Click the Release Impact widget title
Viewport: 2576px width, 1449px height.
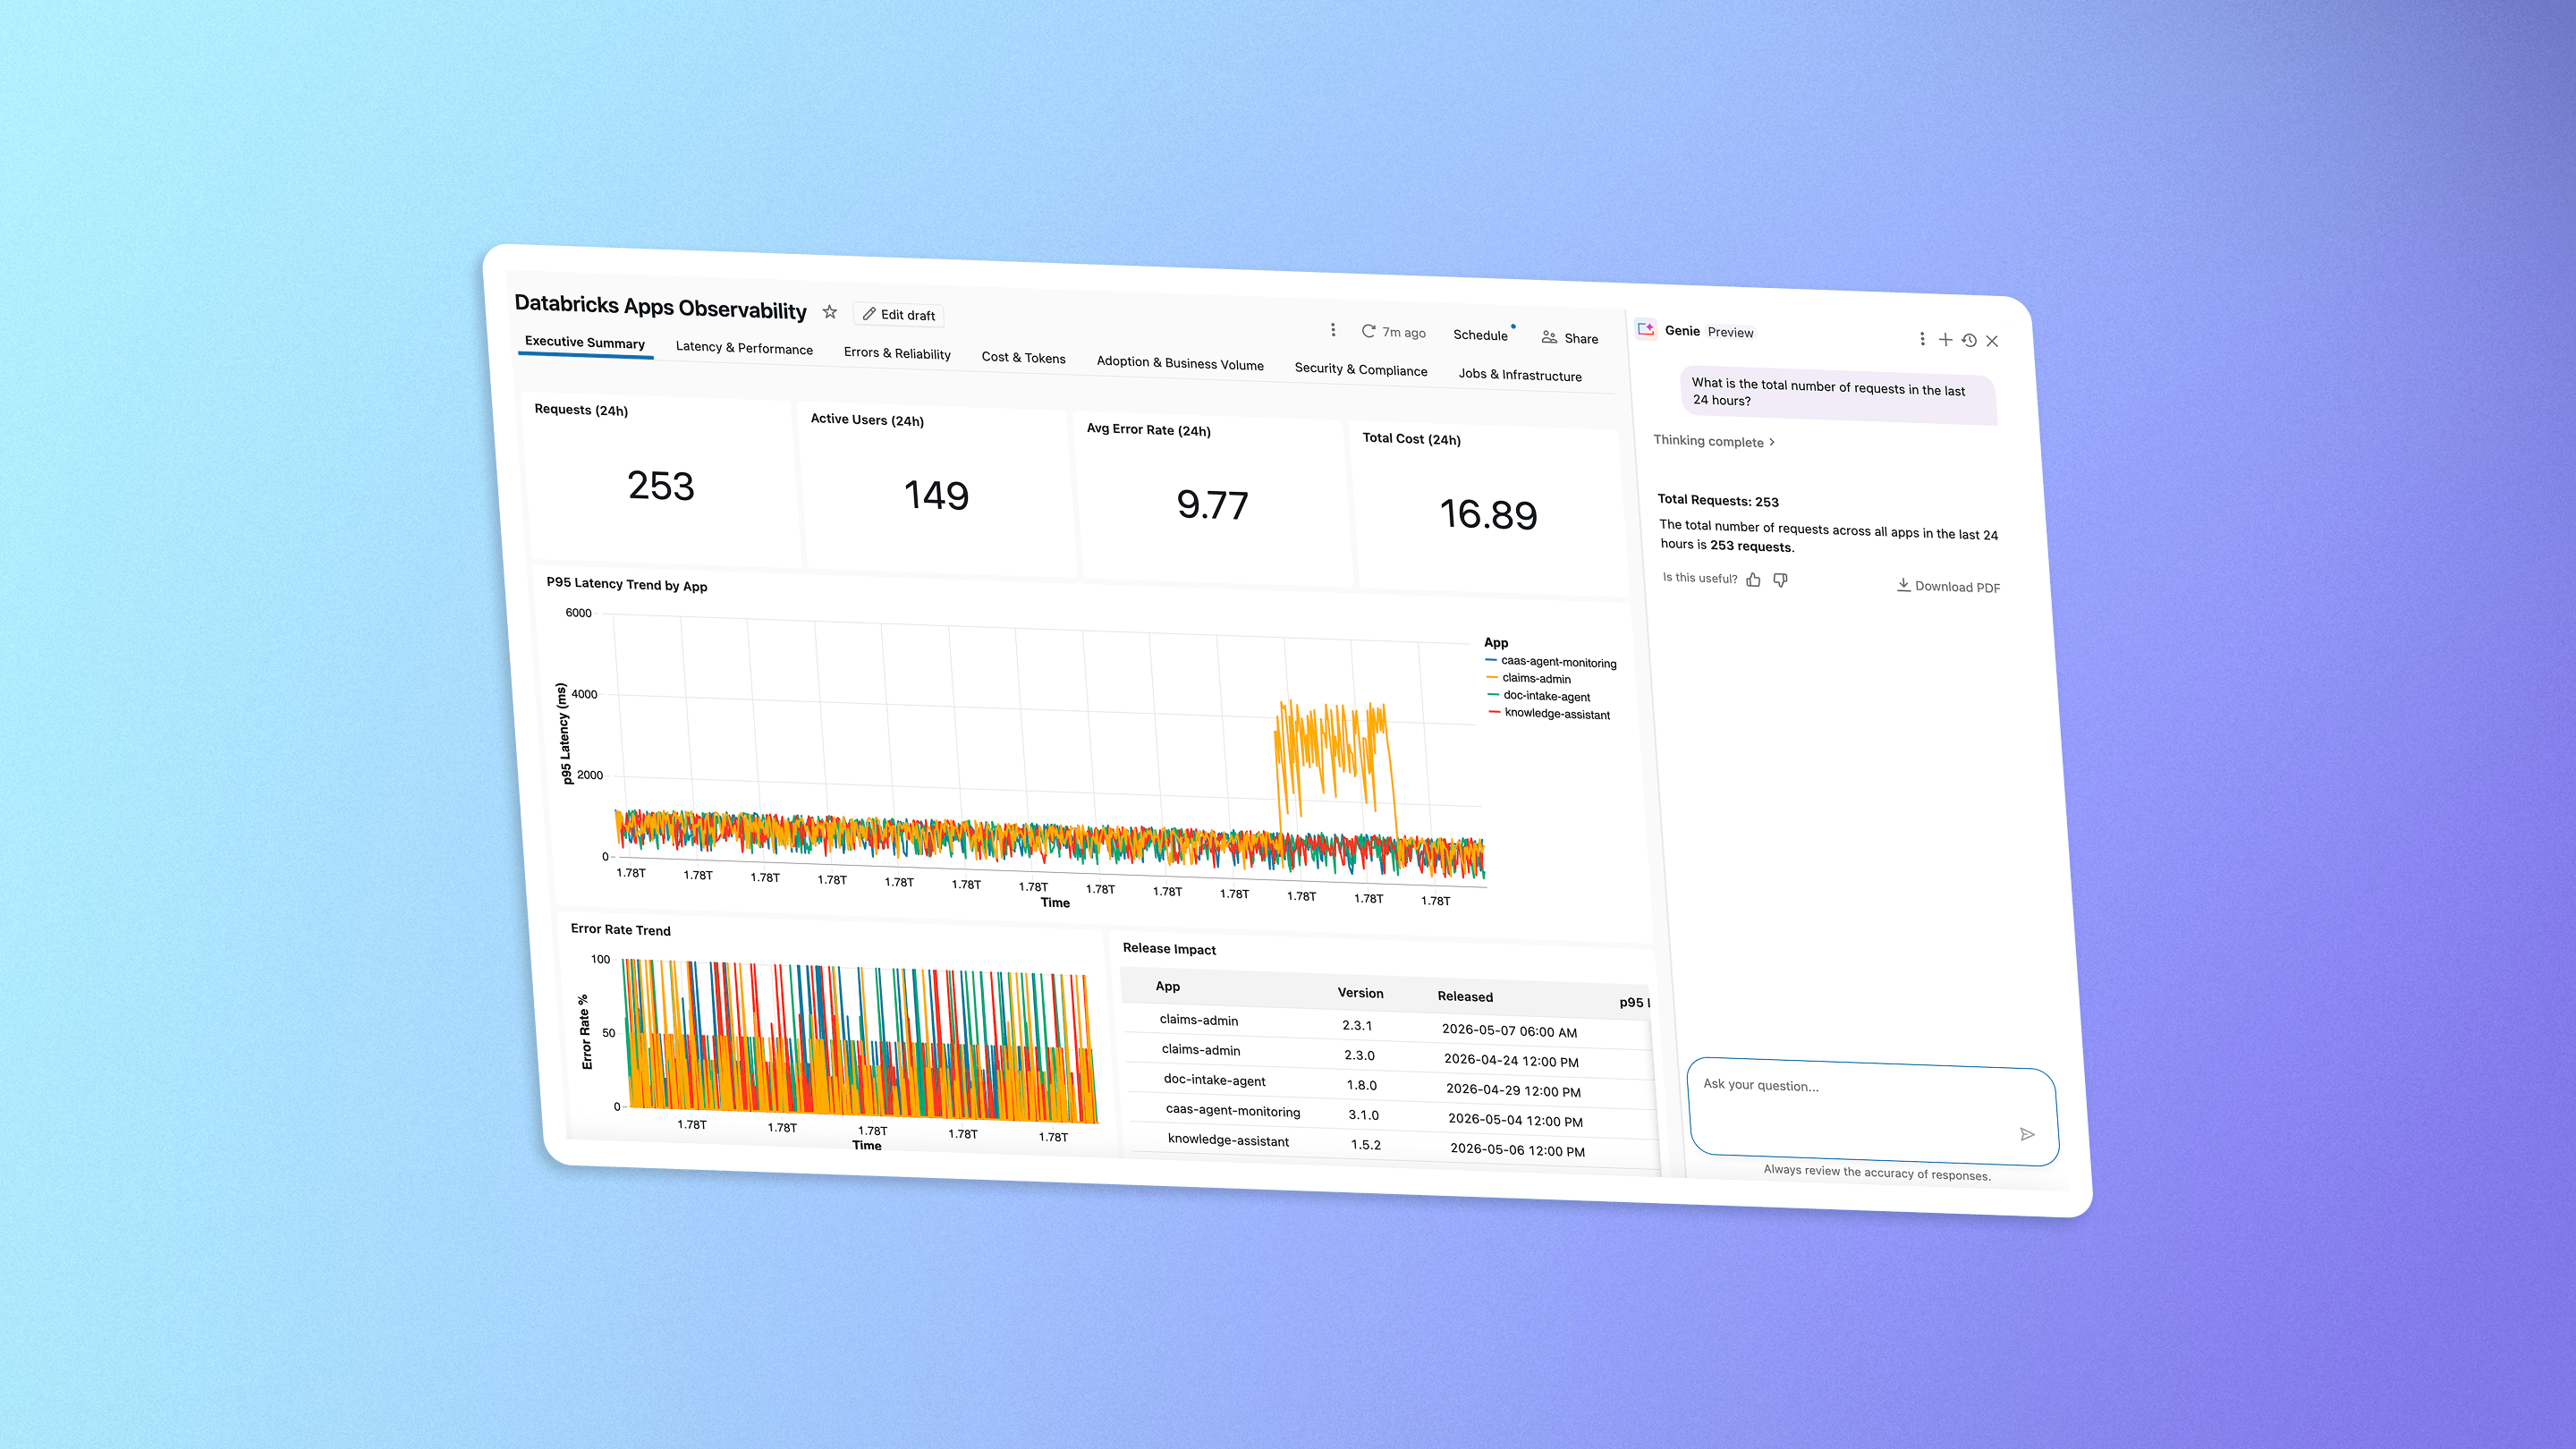(x=1169, y=949)
